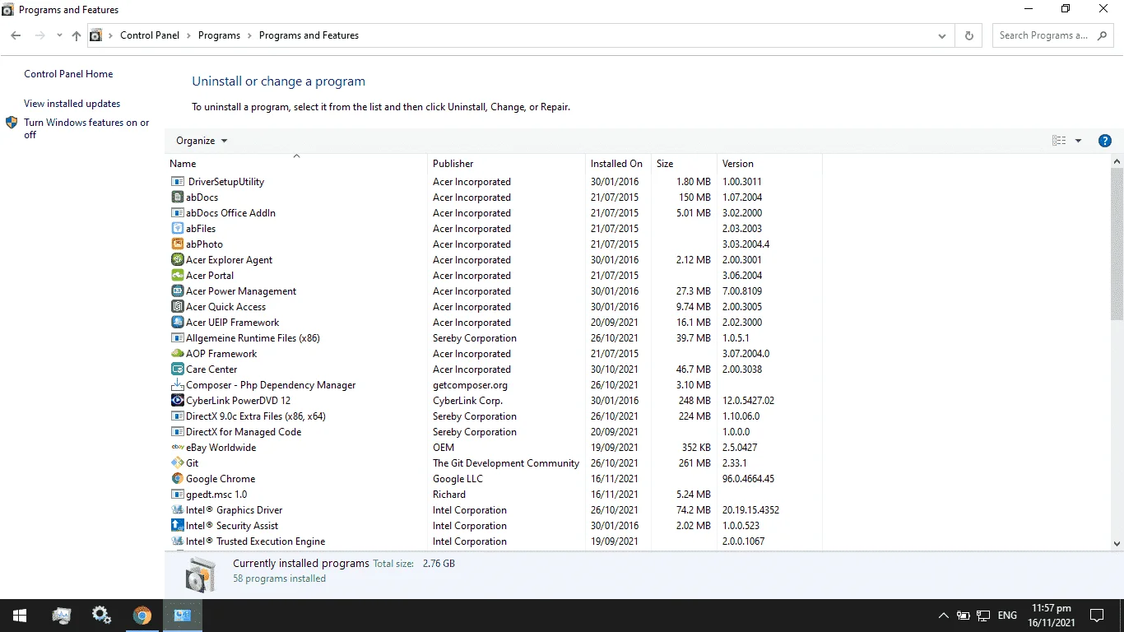Open the Organize dropdown menu
Viewport: 1124px width, 632px height.
click(202, 141)
